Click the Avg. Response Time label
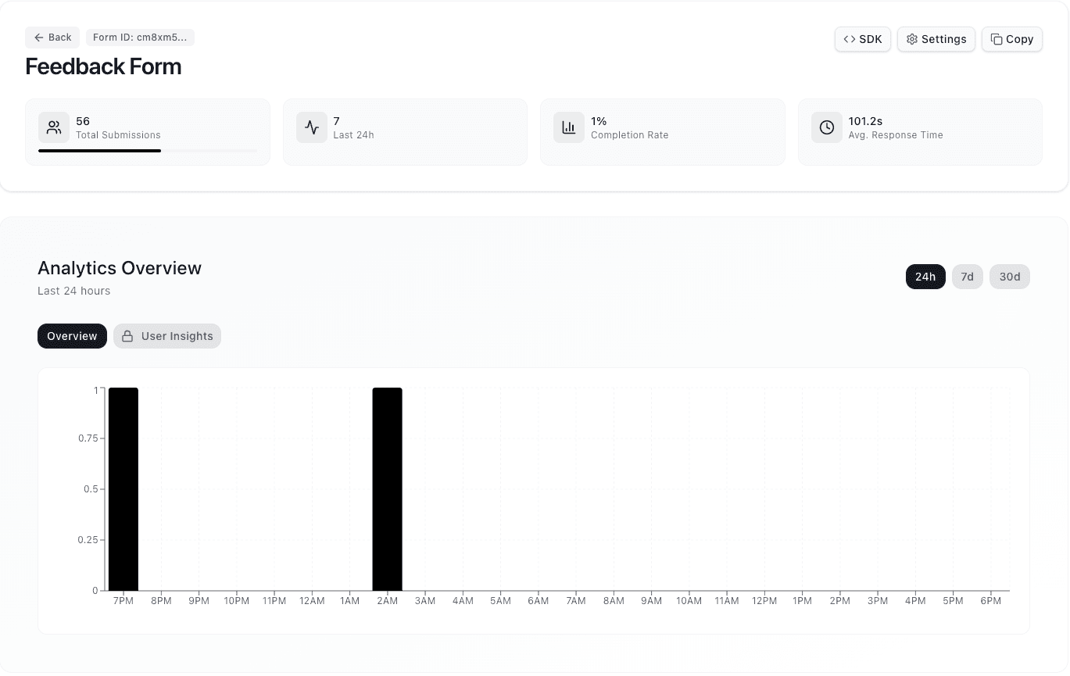This screenshot has width=1070, height=676. pos(896,135)
